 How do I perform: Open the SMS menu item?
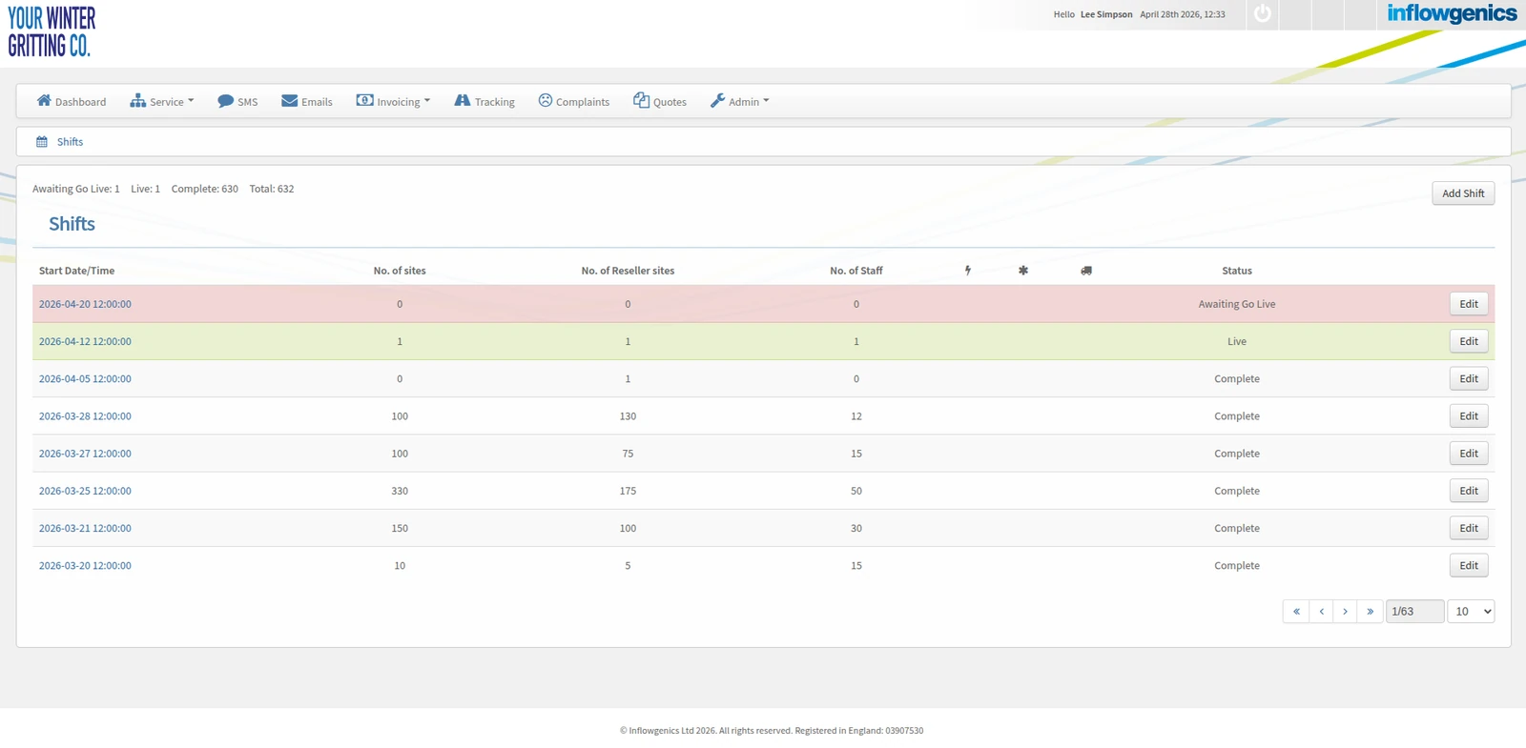click(237, 101)
